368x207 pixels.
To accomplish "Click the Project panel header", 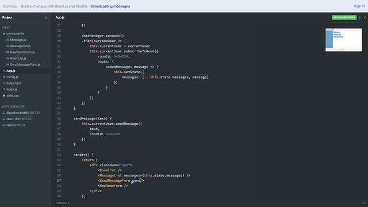I will pos(7,18).
